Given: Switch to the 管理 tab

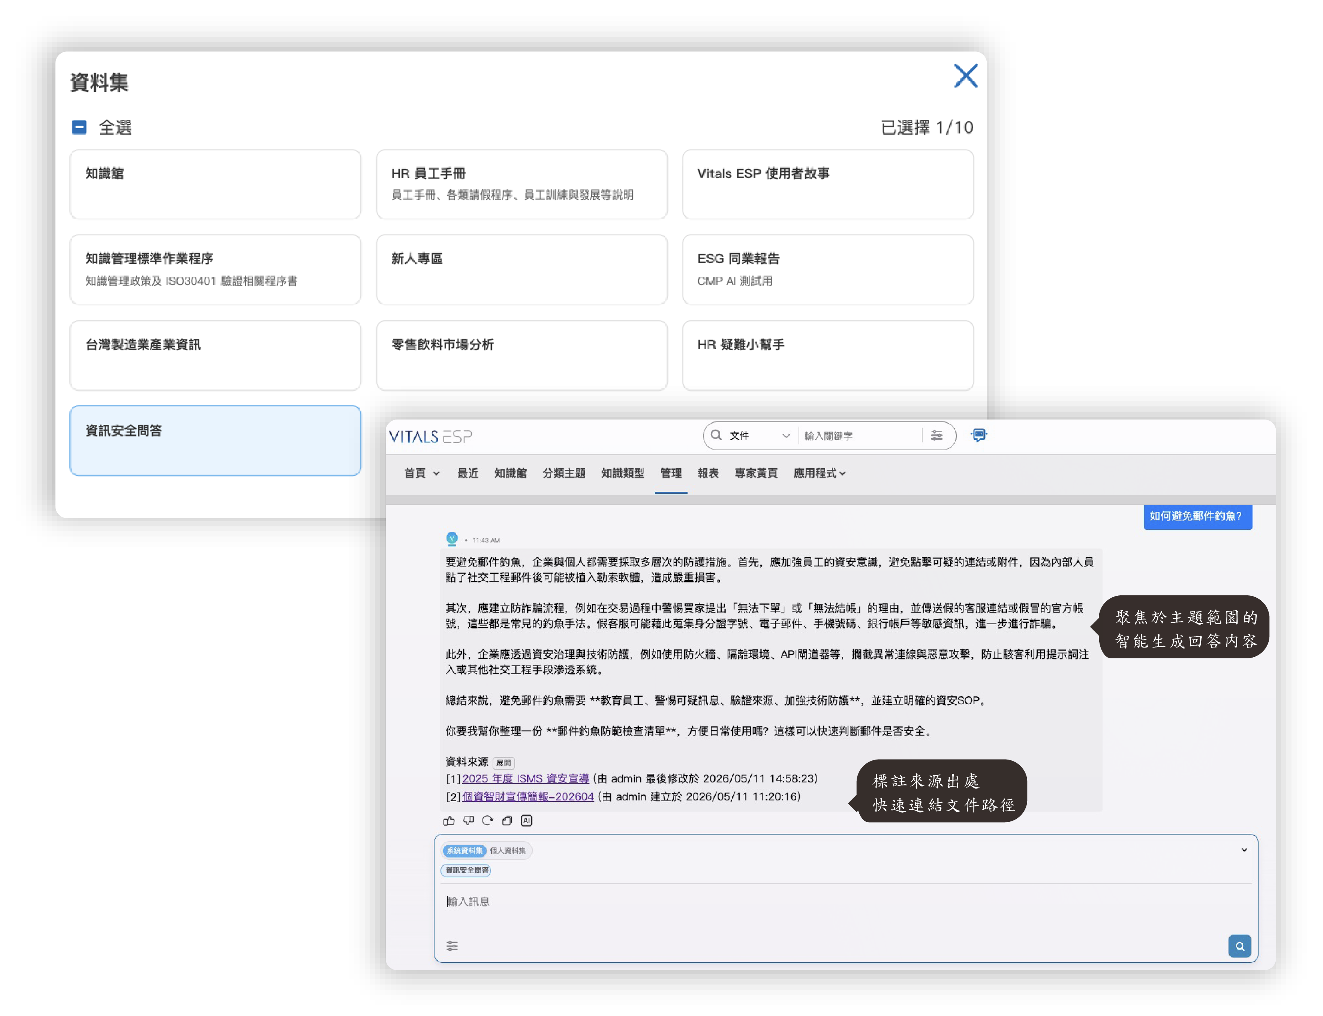Looking at the screenshot, I should click(x=671, y=473).
